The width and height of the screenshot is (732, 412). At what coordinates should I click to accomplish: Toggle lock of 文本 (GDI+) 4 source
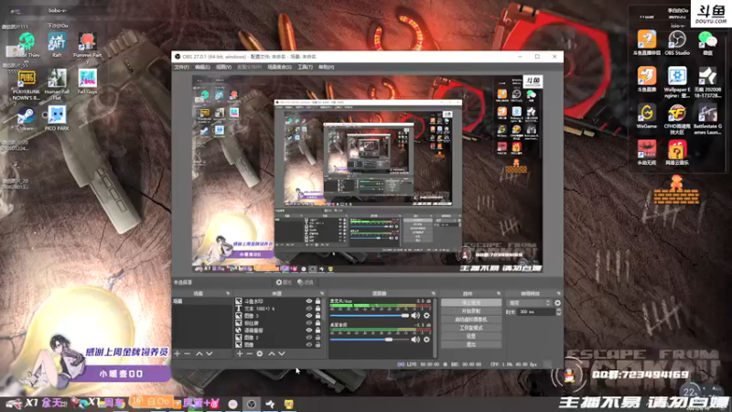click(318, 309)
